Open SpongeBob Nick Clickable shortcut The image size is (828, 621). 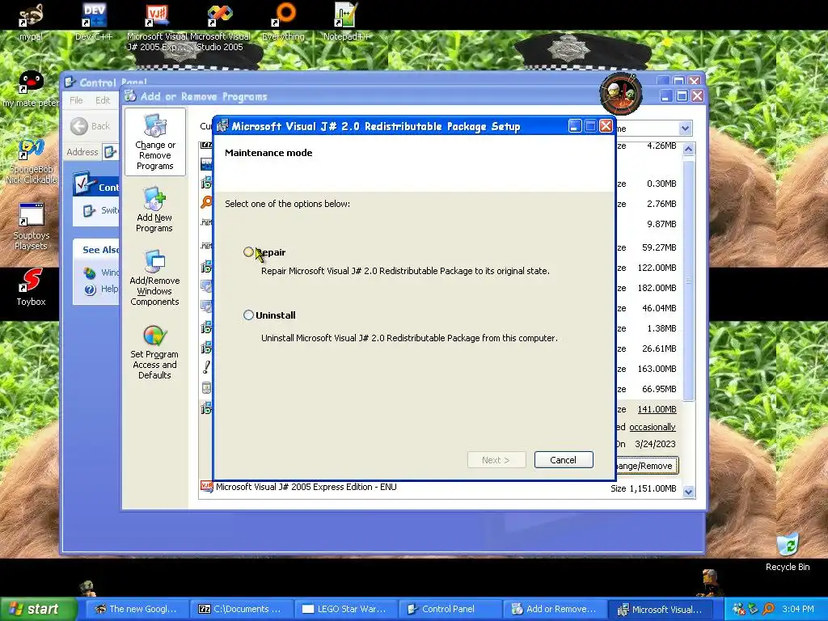32,161
